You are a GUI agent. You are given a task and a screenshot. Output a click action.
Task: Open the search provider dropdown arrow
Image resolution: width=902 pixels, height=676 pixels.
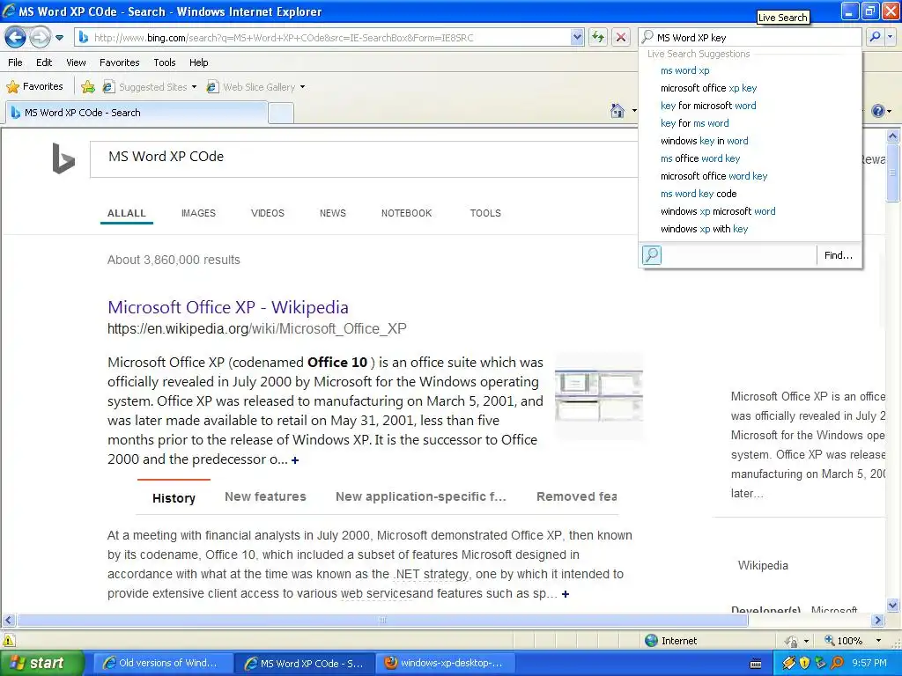(890, 37)
